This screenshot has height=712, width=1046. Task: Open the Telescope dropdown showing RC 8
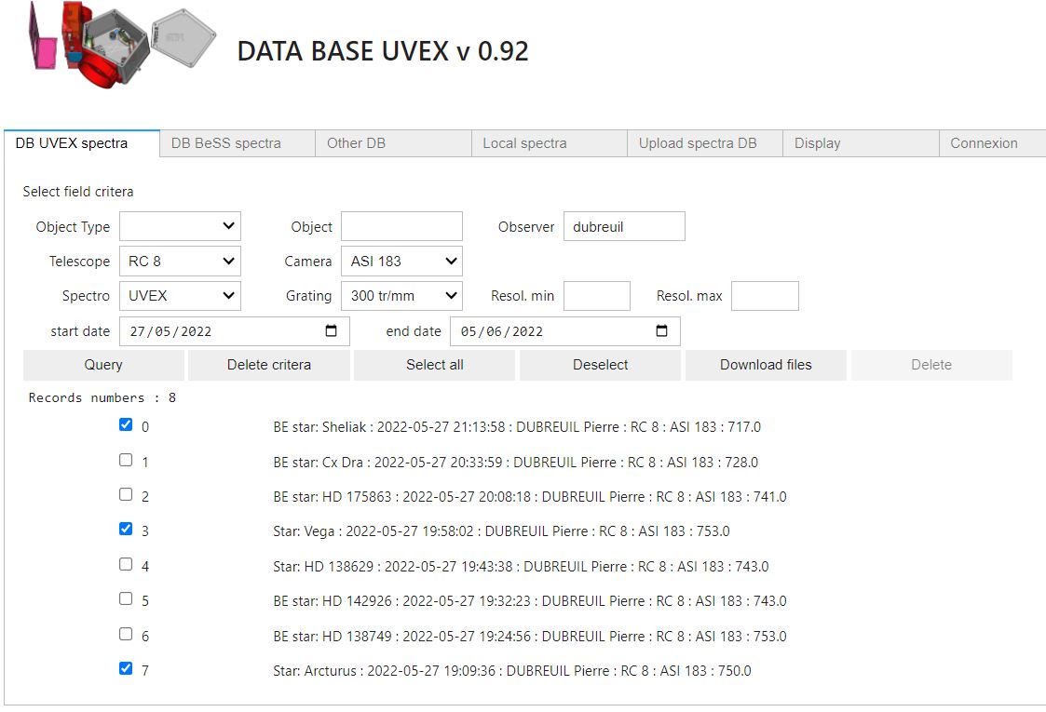click(x=180, y=262)
